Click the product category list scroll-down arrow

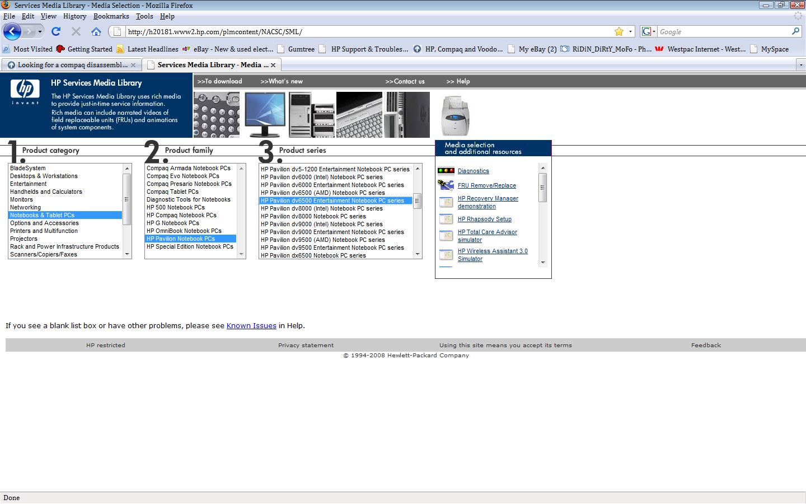pyautogui.click(x=127, y=254)
